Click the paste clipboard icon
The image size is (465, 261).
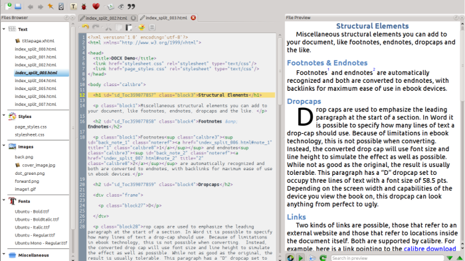(x=129, y=27)
